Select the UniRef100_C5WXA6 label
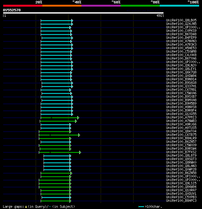The width and height of the screenshot is (202, 209). (x=181, y=93)
